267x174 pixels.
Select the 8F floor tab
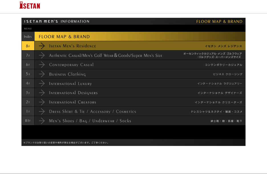(28, 46)
